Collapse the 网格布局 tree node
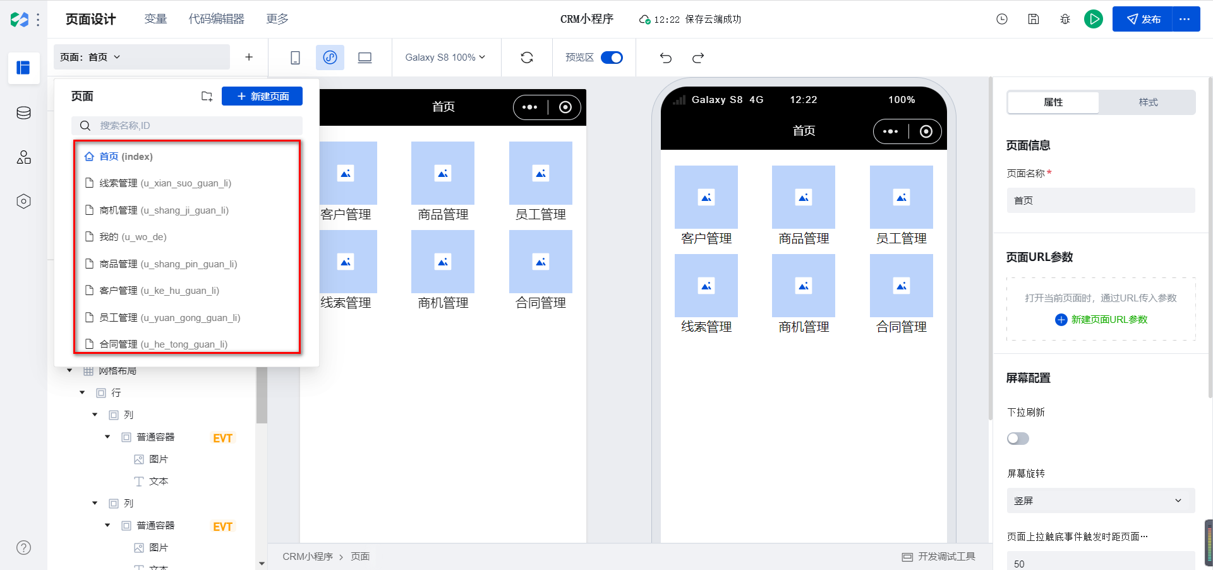The width and height of the screenshot is (1213, 570). click(x=69, y=371)
